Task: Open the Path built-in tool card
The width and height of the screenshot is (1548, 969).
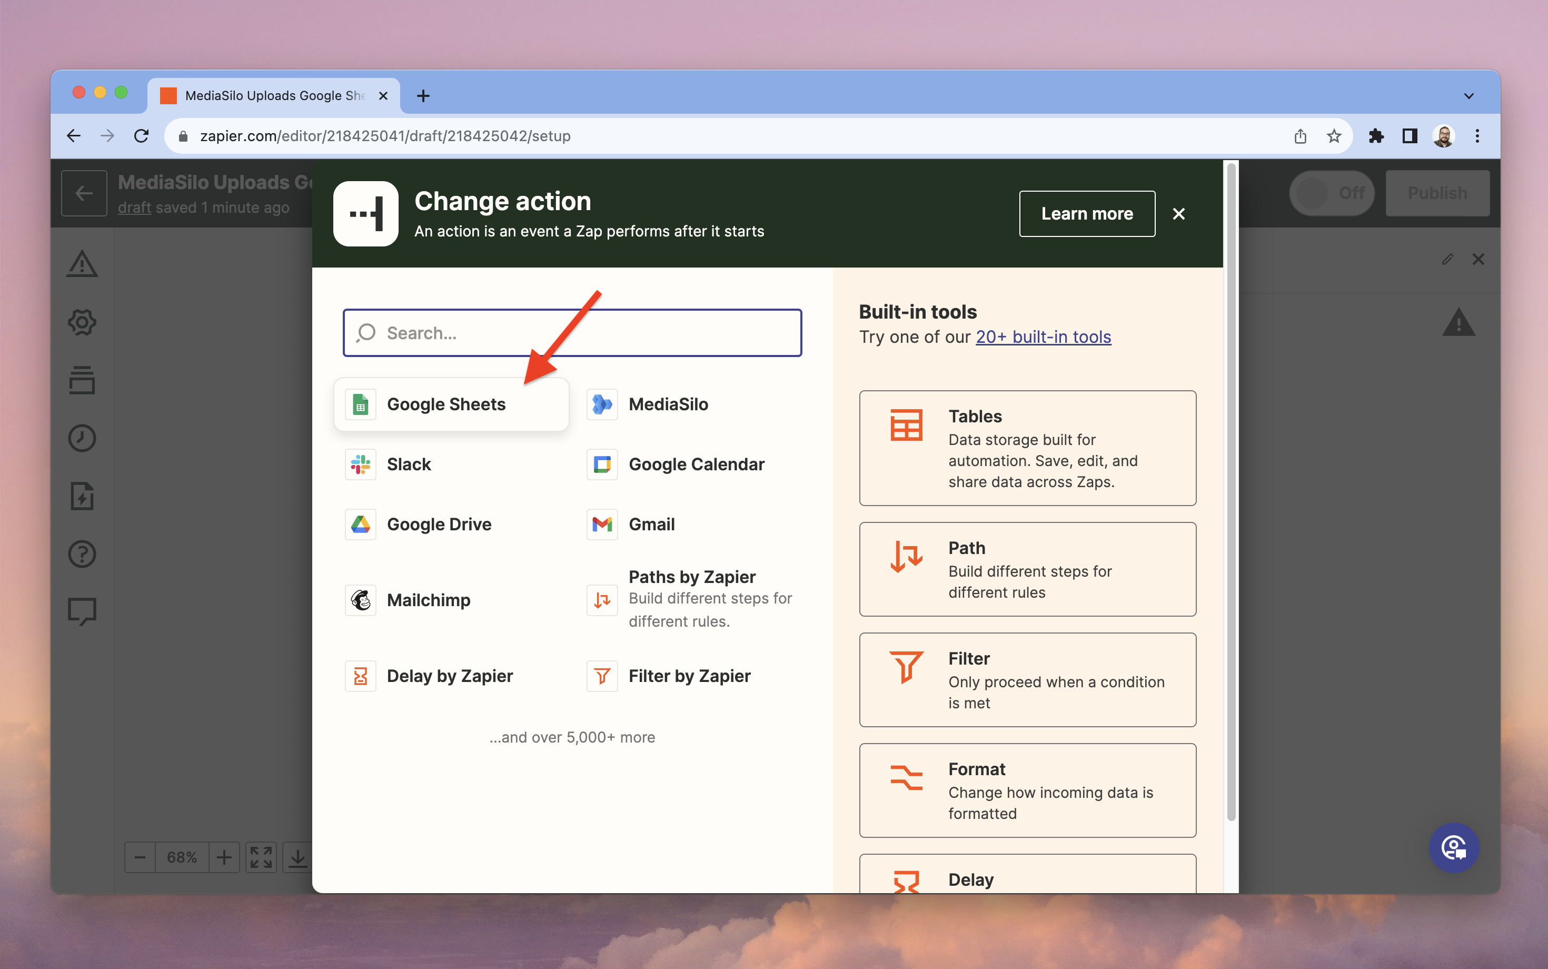Action: point(1028,569)
